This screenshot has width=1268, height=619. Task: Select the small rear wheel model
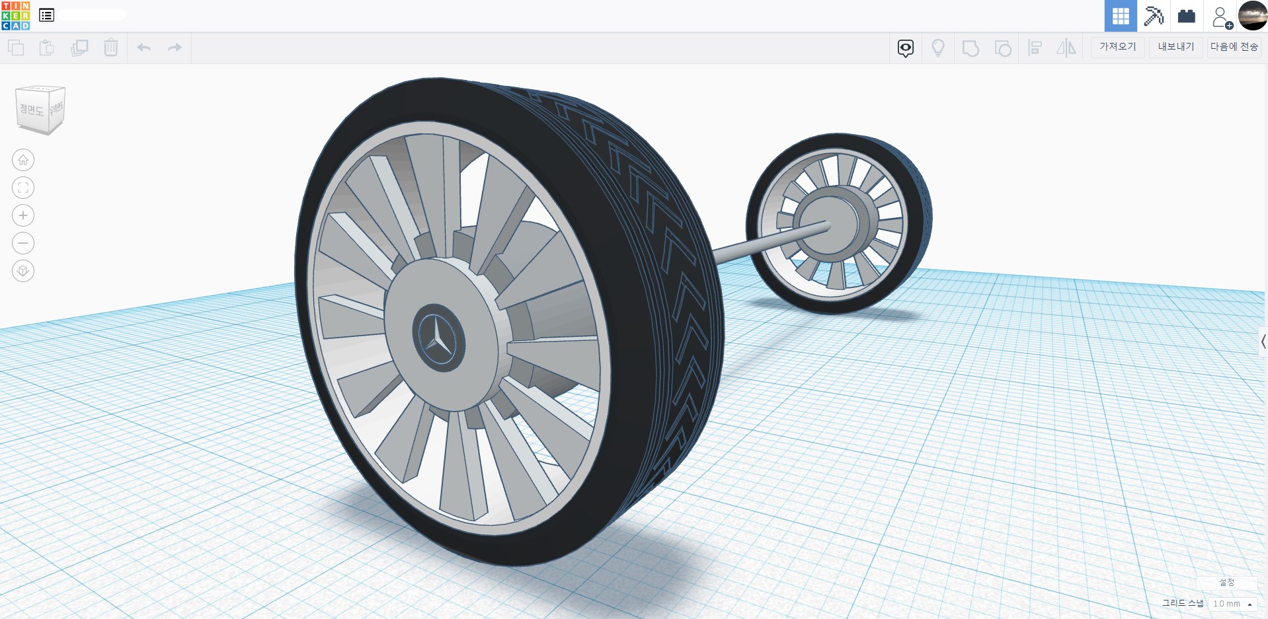[x=838, y=223]
